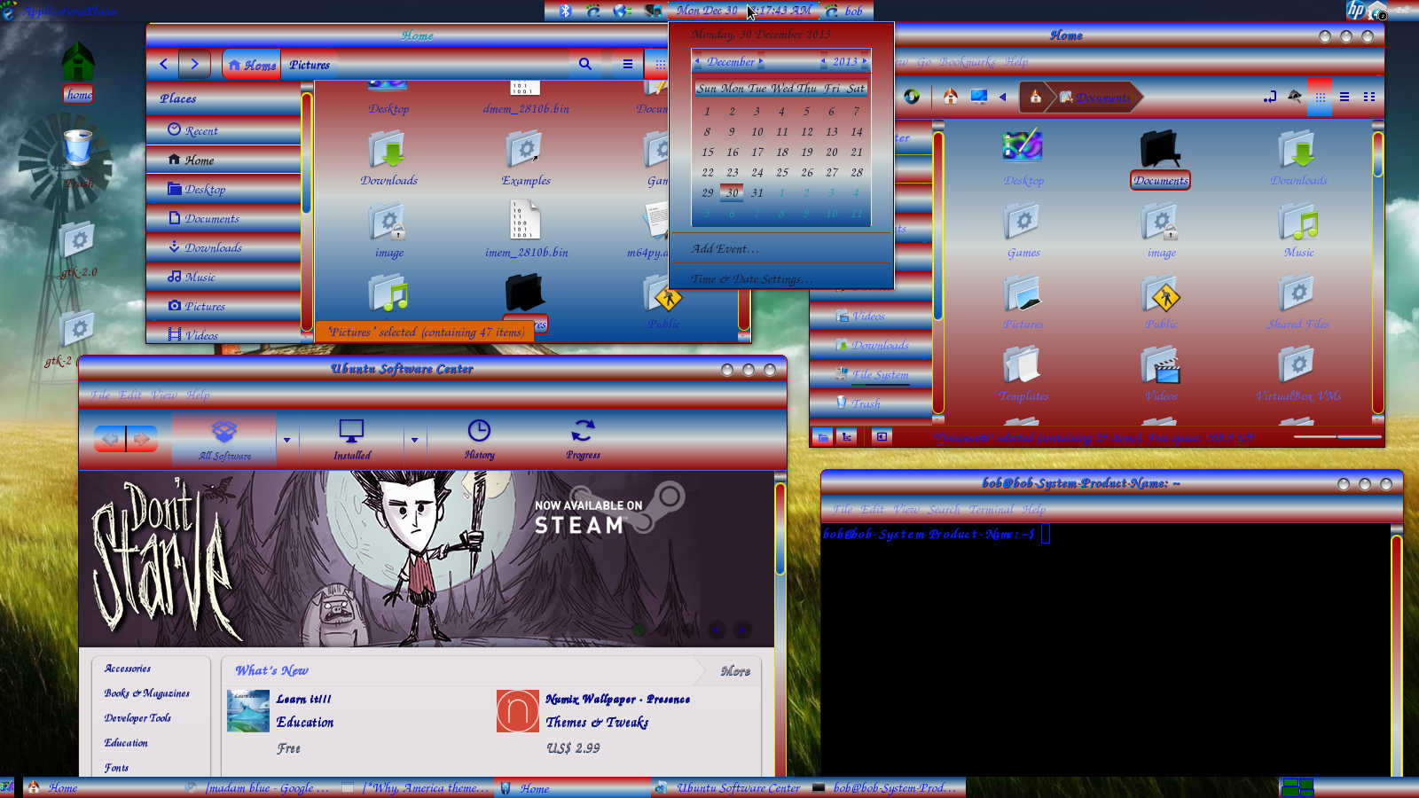This screenshot has width=1419, height=798.
Task: Open Games folder in rear Home window
Action: (x=1023, y=231)
